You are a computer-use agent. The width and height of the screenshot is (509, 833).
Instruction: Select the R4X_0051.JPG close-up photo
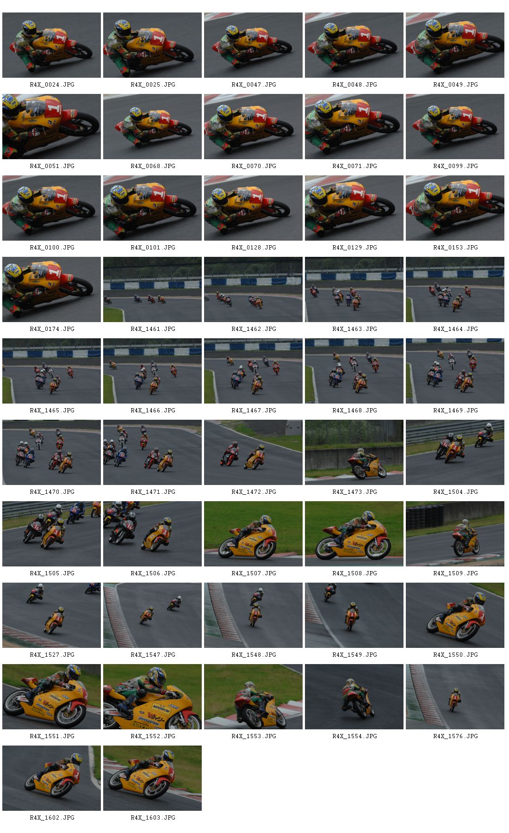pos(51,126)
